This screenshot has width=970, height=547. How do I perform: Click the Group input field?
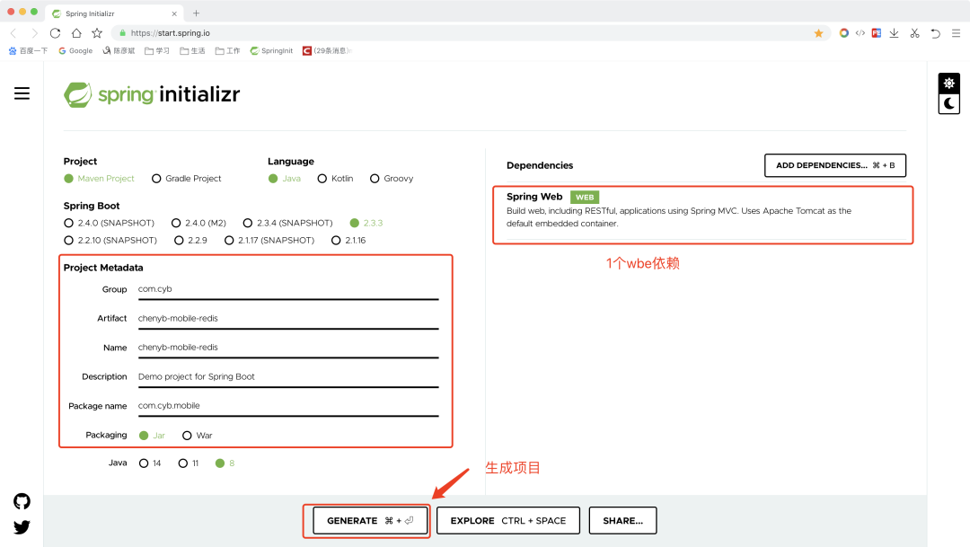pyautogui.click(x=288, y=289)
